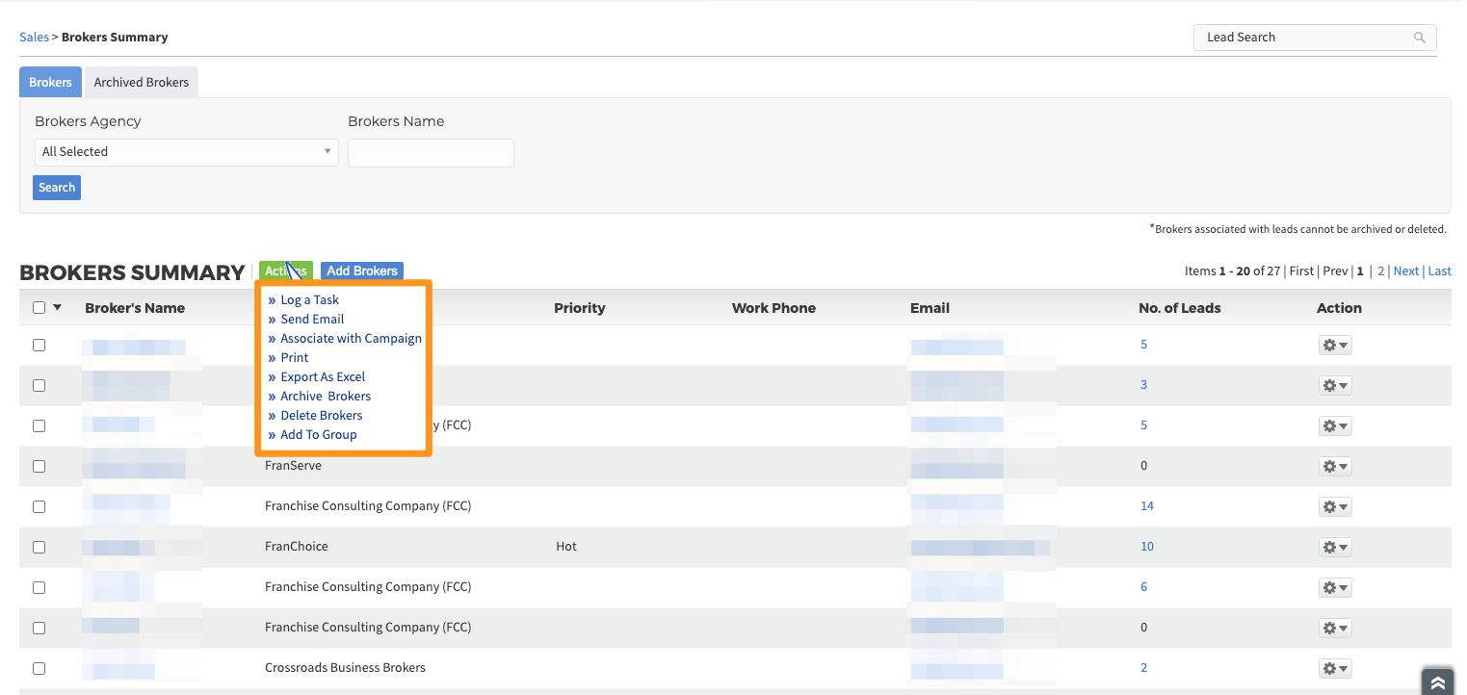Select the checkbox for the FranServe row

tap(39, 466)
